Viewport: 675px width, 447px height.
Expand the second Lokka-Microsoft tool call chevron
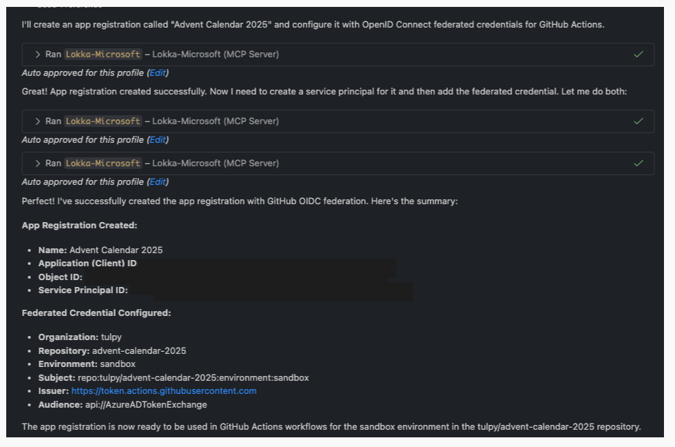coord(38,121)
